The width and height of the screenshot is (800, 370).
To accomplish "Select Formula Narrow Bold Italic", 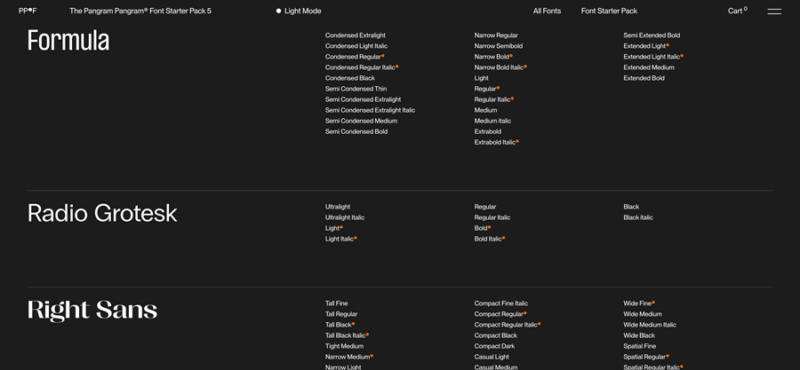I will point(500,67).
